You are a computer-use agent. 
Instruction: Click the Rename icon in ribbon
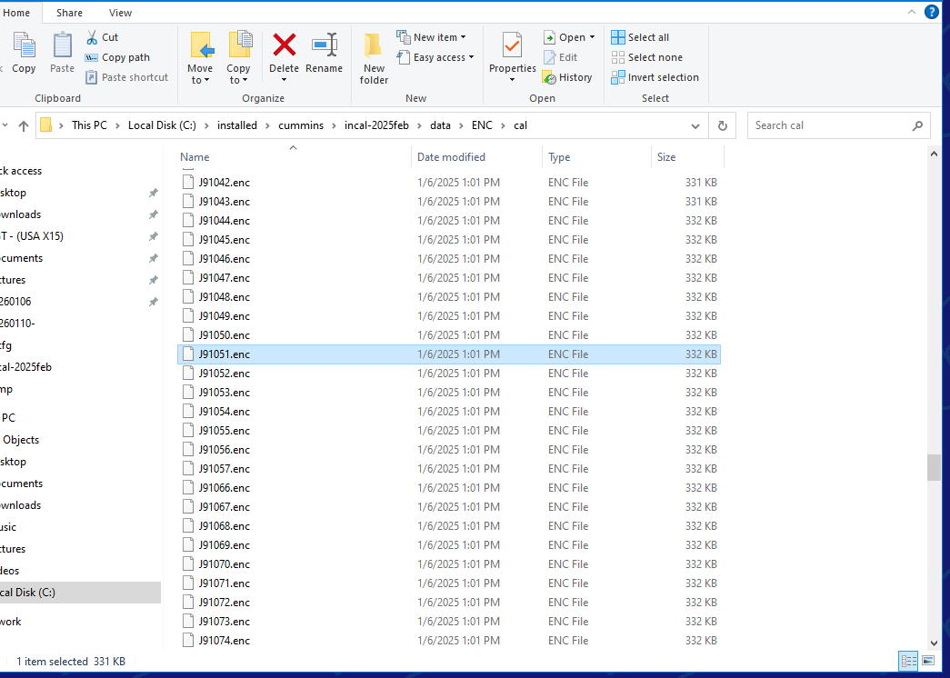tap(324, 45)
